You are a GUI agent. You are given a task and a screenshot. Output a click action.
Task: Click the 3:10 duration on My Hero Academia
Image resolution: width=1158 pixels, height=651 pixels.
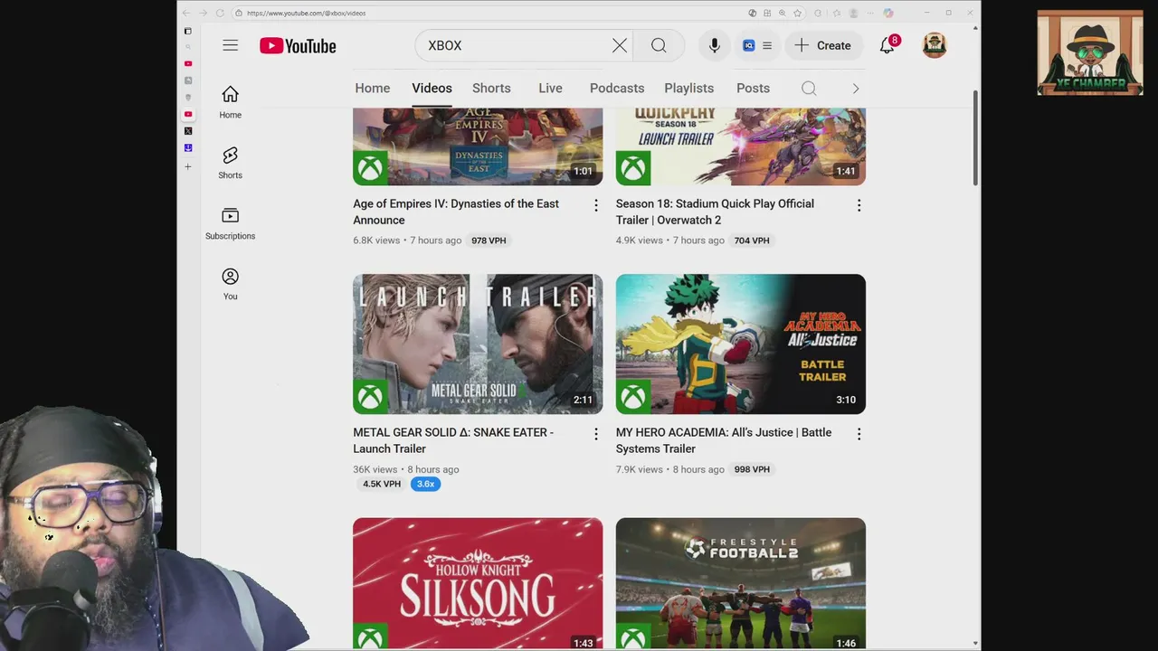(846, 400)
